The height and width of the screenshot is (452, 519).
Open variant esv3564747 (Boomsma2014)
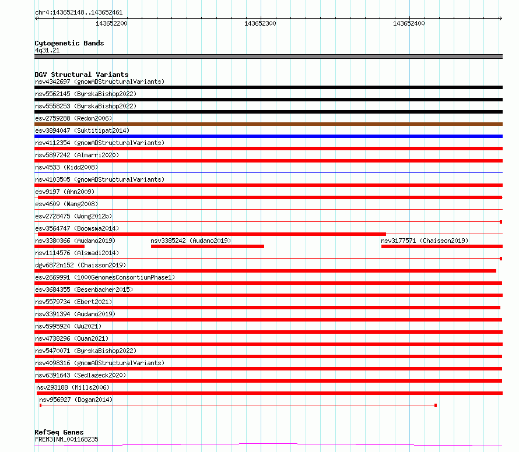[x=77, y=228]
